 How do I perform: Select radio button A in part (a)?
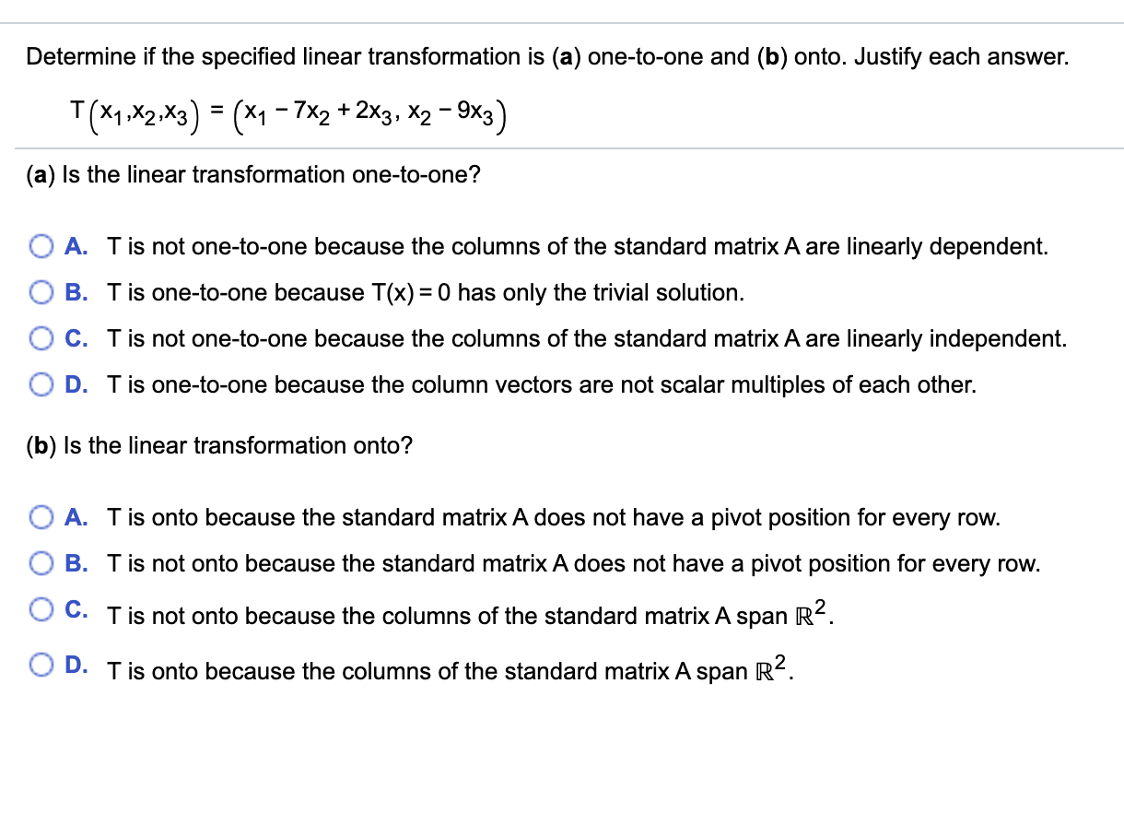point(41,246)
